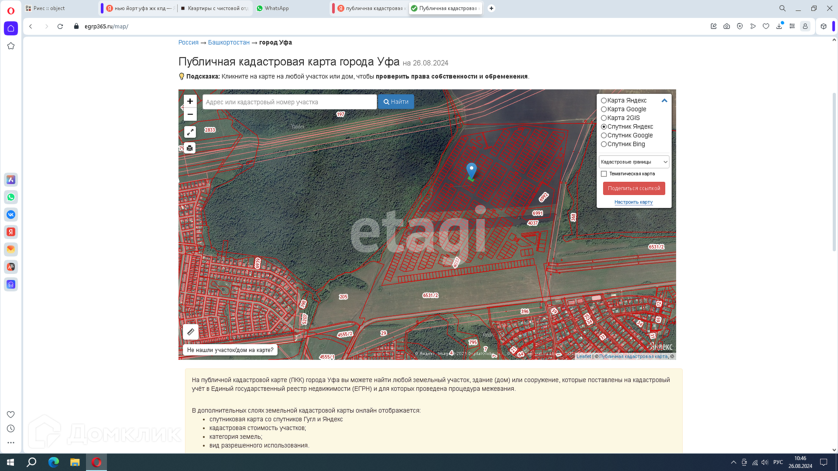
Task: Switch to Квартиры с чистовой tab
Action: click(217, 8)
